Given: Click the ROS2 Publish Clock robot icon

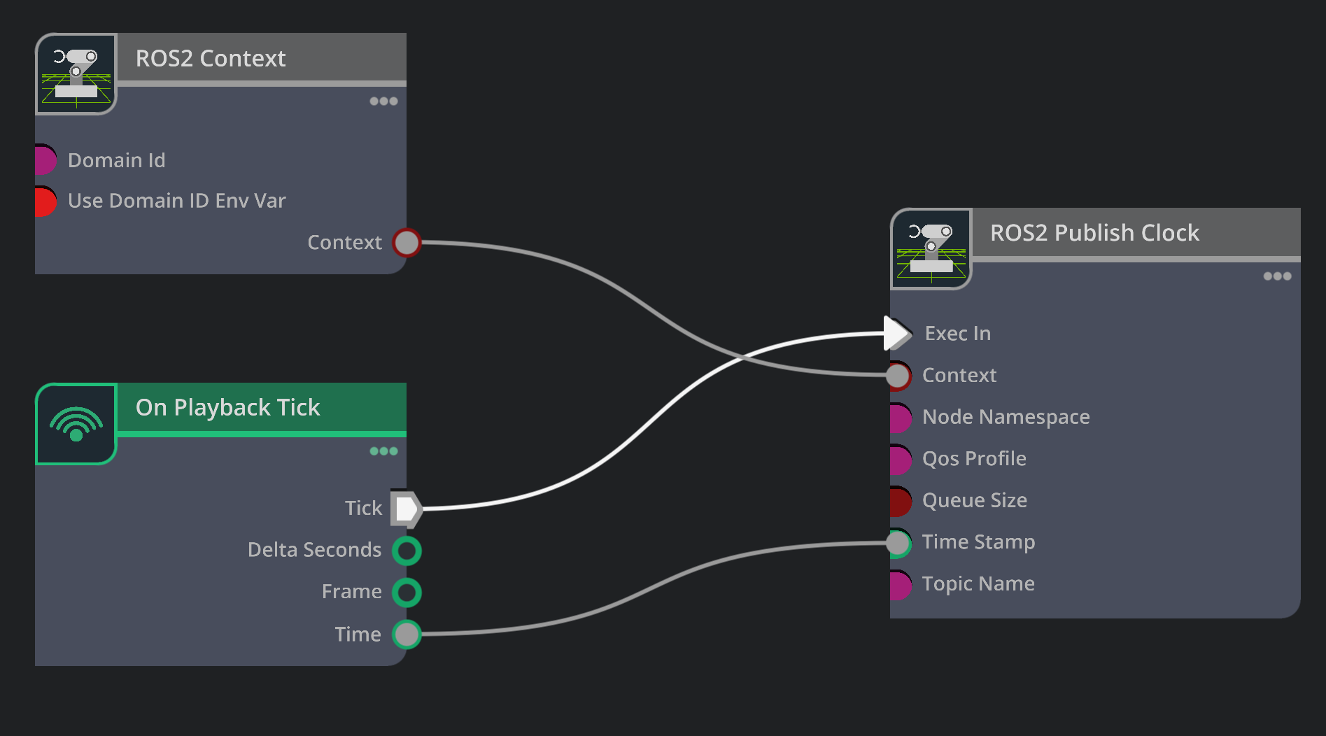Looking at the screenshot, I should point(931,248).
